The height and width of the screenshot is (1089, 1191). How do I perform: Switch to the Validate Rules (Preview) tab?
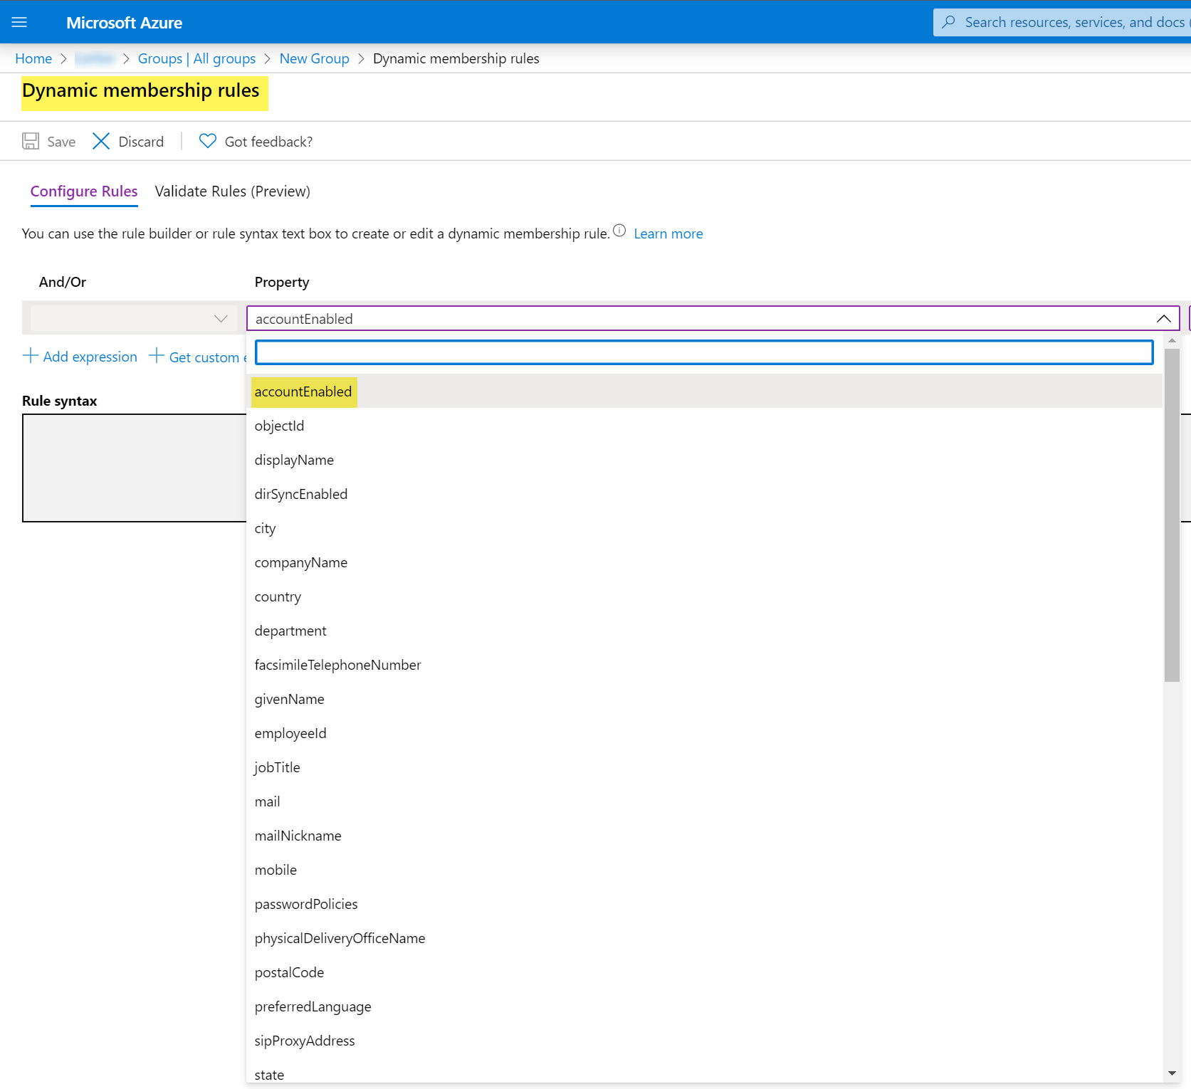233,191
